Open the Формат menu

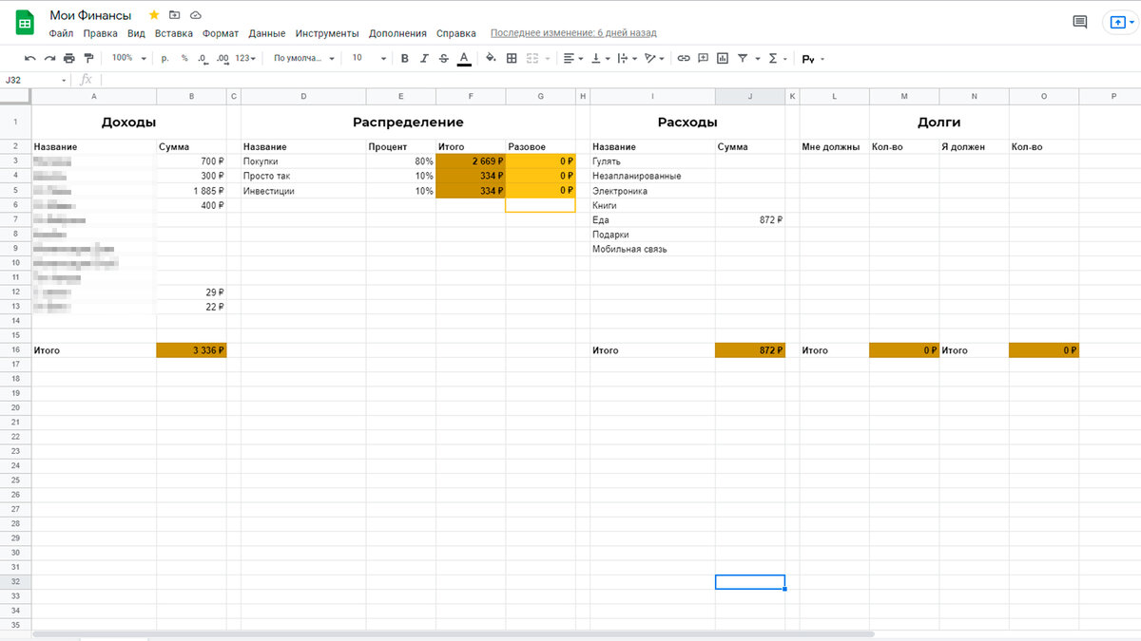221,33
